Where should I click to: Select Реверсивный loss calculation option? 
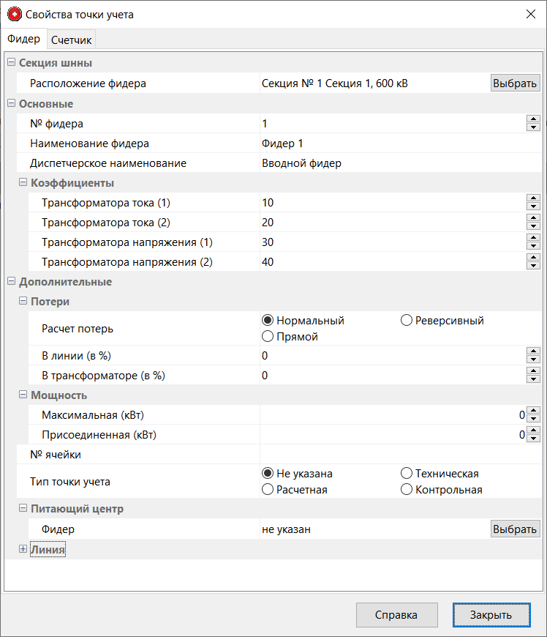407,321
